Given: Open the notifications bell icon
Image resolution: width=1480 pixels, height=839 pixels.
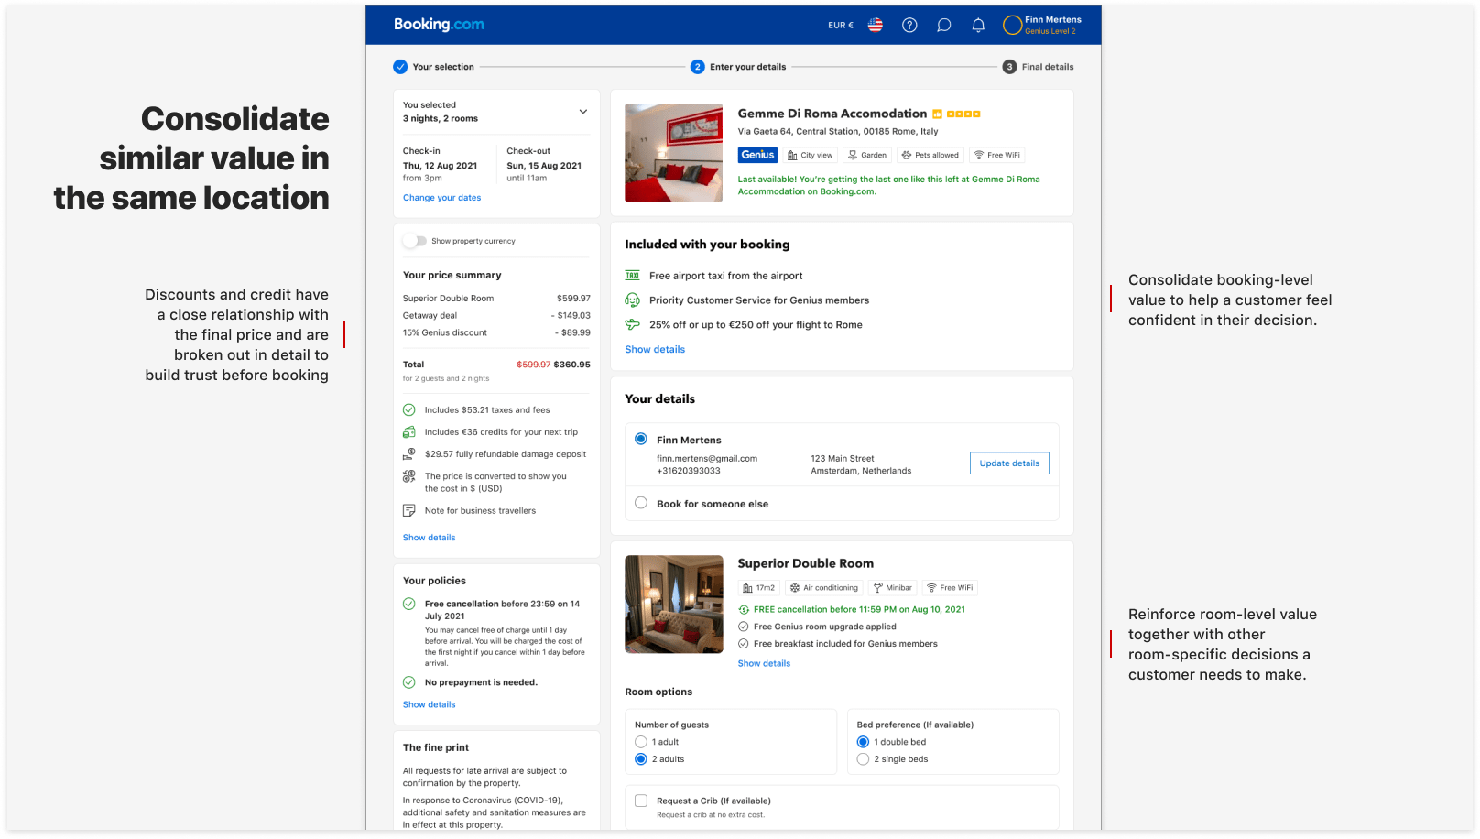Looking at the screenshot, I should 978,26.
